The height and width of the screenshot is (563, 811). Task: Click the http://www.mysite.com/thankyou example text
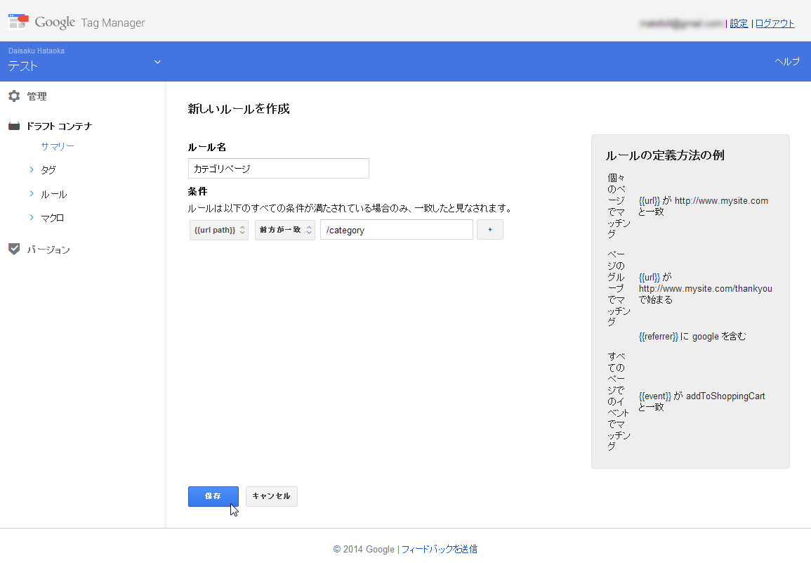pyautogui.click(x=706, y=288)
